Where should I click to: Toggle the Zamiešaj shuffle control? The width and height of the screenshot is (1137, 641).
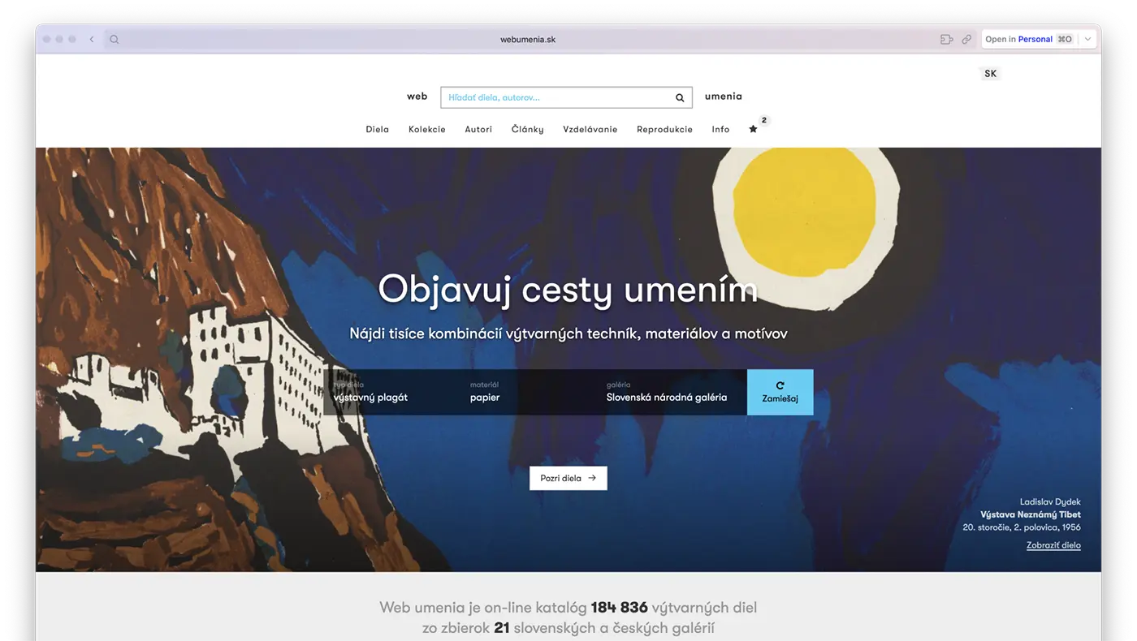point(780,392)
